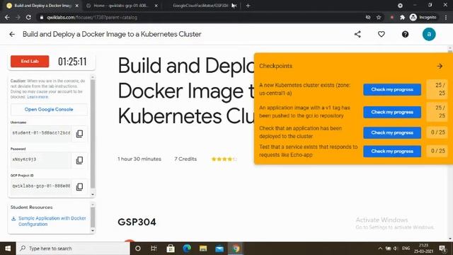The height and width of the screenshot is (255, 453).
Task: Open Microsoft Store from the taskbar
Action: 171,249
